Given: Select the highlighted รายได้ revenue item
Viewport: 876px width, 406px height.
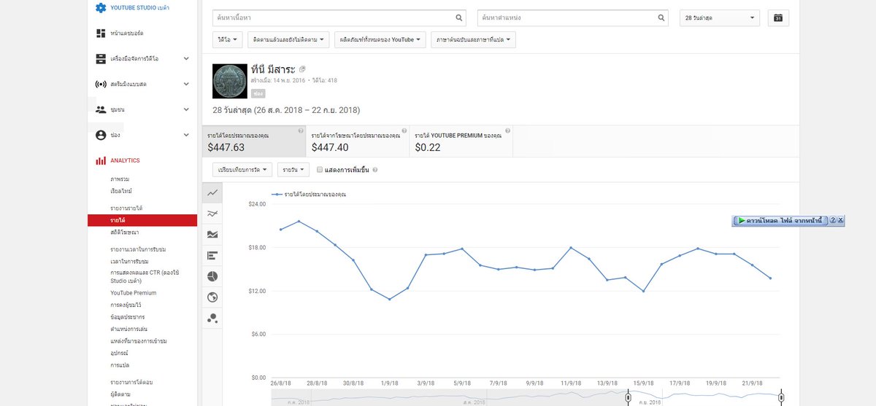Looking at the screenshot, I should tap(142, 220).
